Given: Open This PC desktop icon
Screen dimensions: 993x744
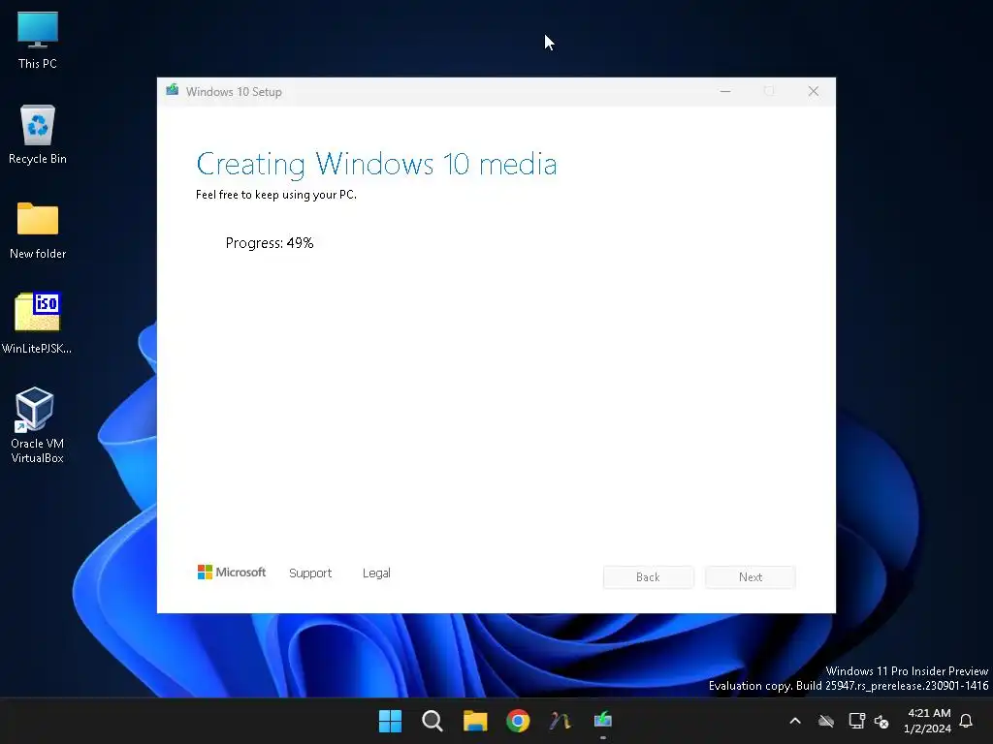Looking at the screenshot, I should tap(38, 41).
